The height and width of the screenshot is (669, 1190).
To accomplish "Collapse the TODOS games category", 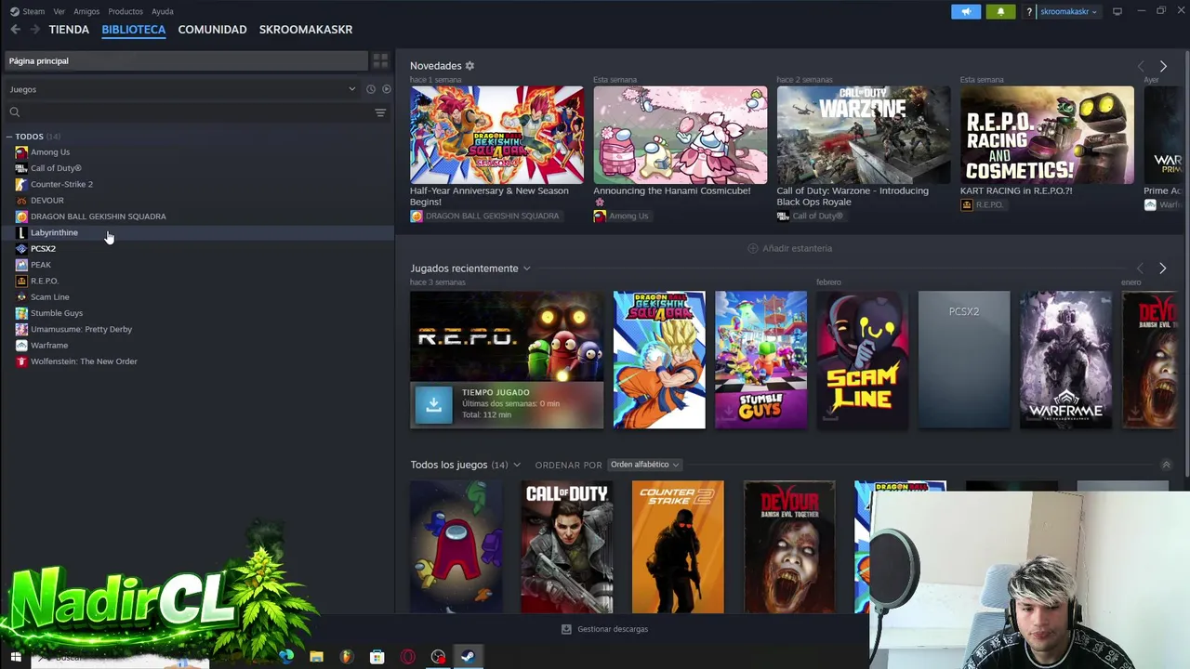I will (8, 137).
